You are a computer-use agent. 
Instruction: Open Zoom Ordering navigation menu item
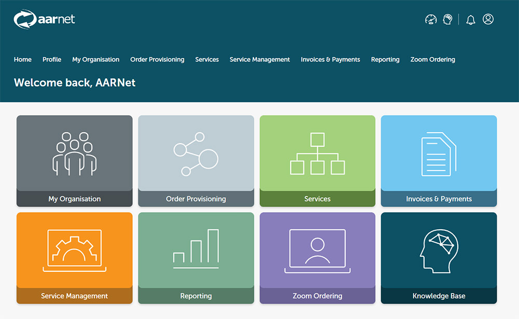433,60
